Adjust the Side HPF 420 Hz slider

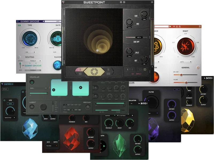click(x=136, y=37)
